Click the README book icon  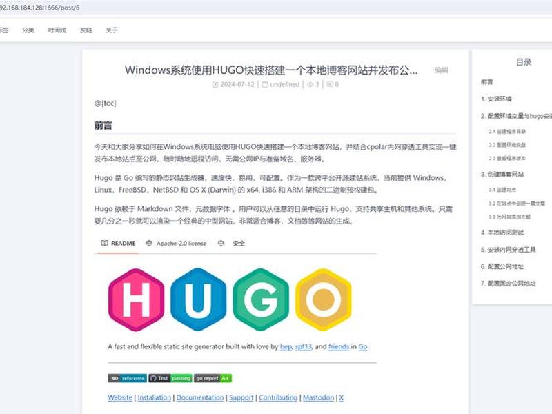tap(104, 244)
